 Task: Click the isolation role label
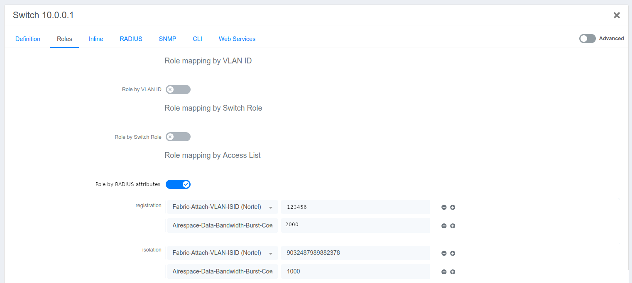click(152, 250)
